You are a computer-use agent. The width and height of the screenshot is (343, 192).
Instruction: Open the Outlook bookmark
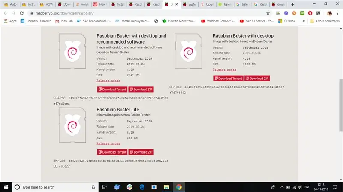tap(287, 21)
